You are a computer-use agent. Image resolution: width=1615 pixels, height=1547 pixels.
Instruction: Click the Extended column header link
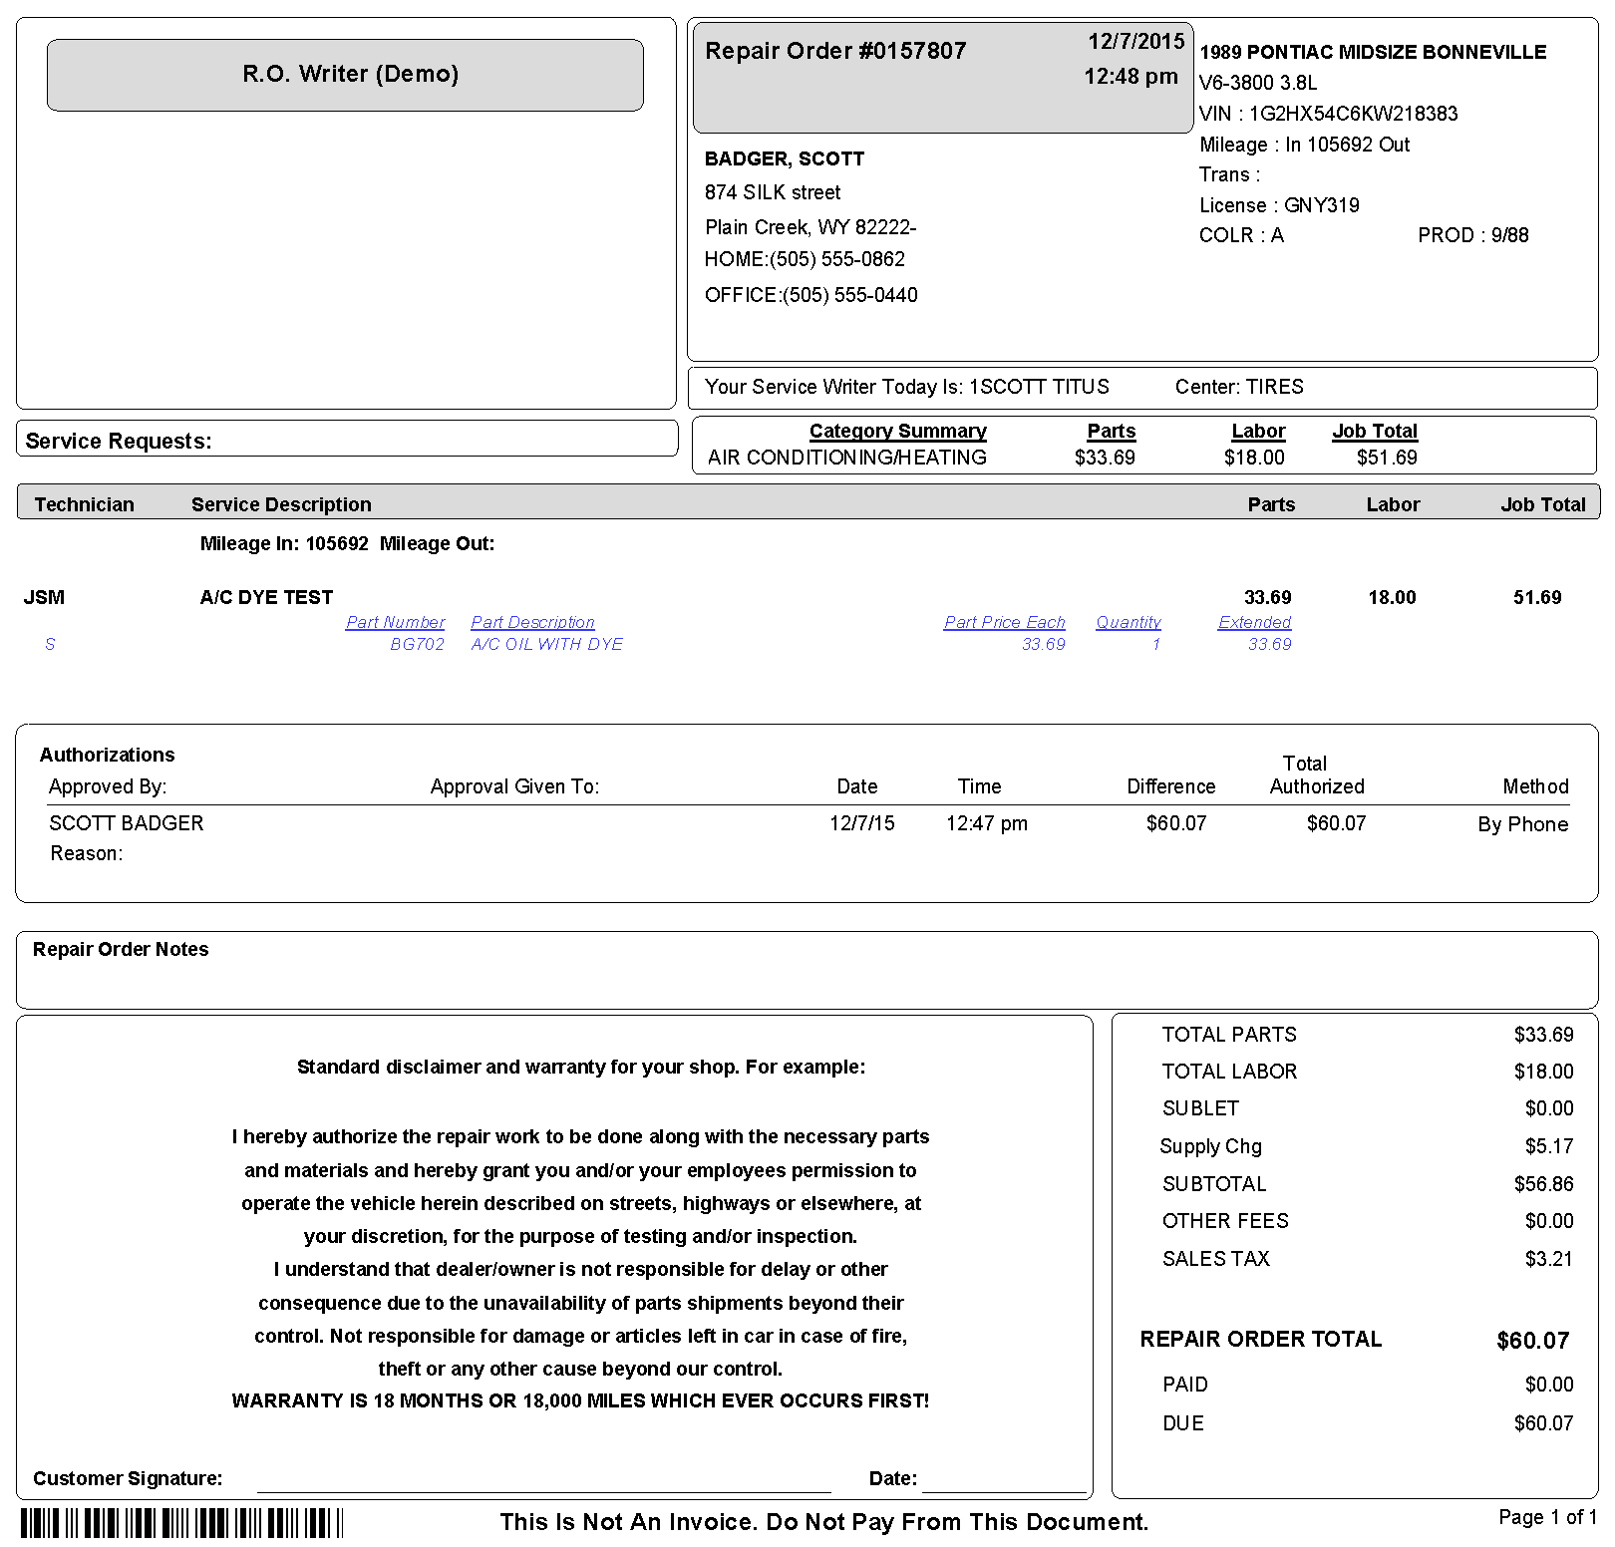click(1254, 622)
